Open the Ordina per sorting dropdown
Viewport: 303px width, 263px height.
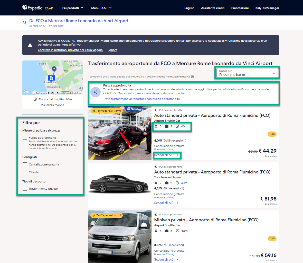pos(247,73)
